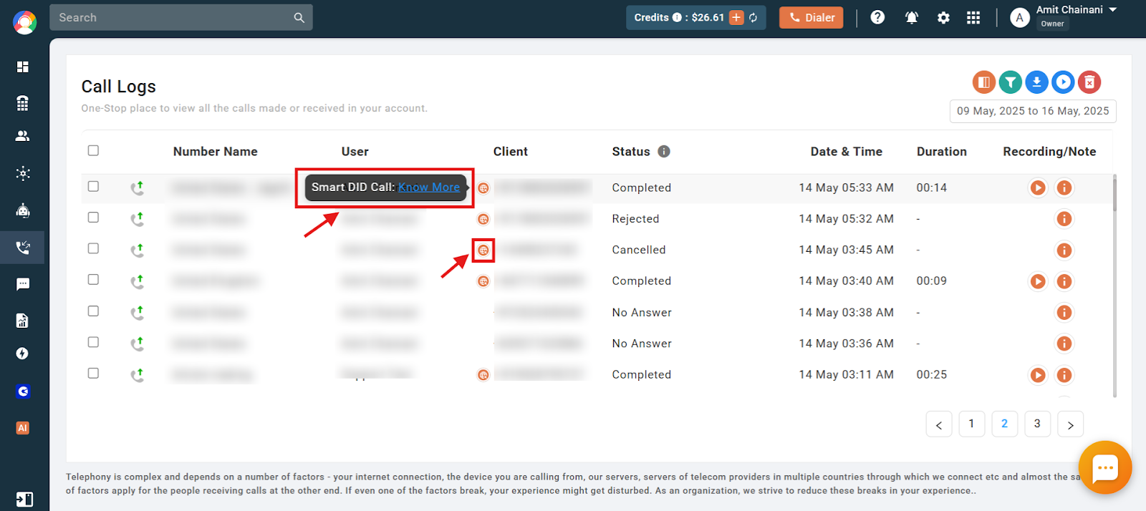Play recording of 14 May 03:11 AM call
This screenshot has height=511, width=1146.
point(1038,375)
